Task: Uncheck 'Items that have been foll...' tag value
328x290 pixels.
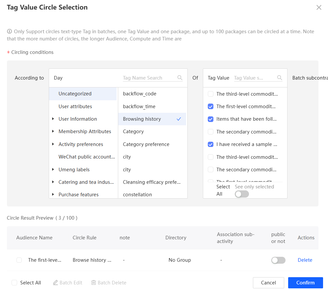Action: [211, 119]
